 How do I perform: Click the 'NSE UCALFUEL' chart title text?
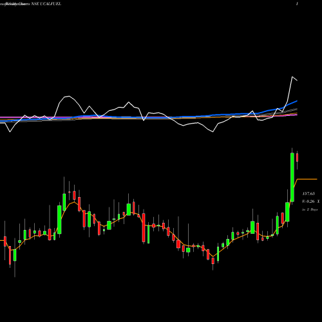click(46, 4)
